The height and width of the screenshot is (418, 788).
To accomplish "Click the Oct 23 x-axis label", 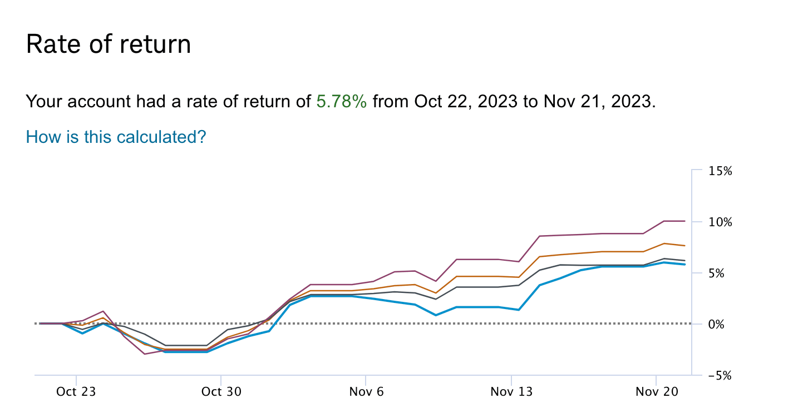I will (76, 392).
